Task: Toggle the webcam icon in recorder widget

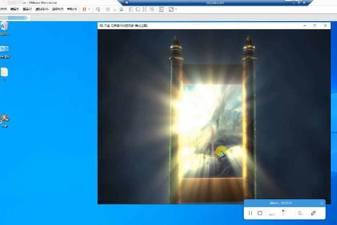Action: 300,213
